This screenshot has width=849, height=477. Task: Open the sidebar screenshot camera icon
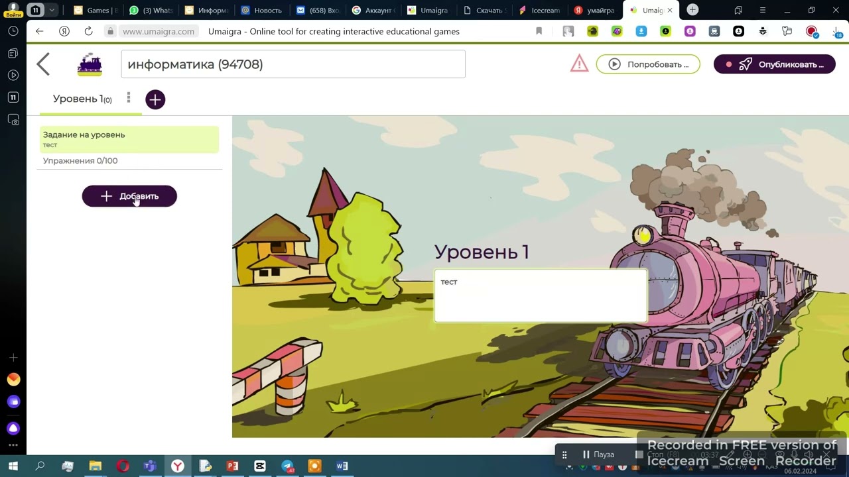[13, 120]
